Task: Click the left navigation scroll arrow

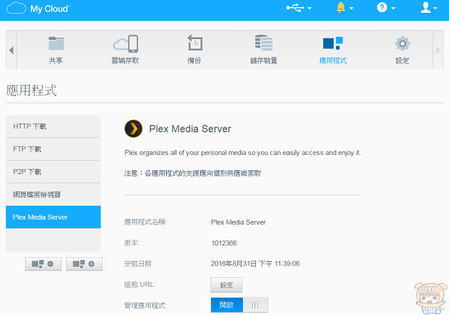Action: [x=11, y=51]
